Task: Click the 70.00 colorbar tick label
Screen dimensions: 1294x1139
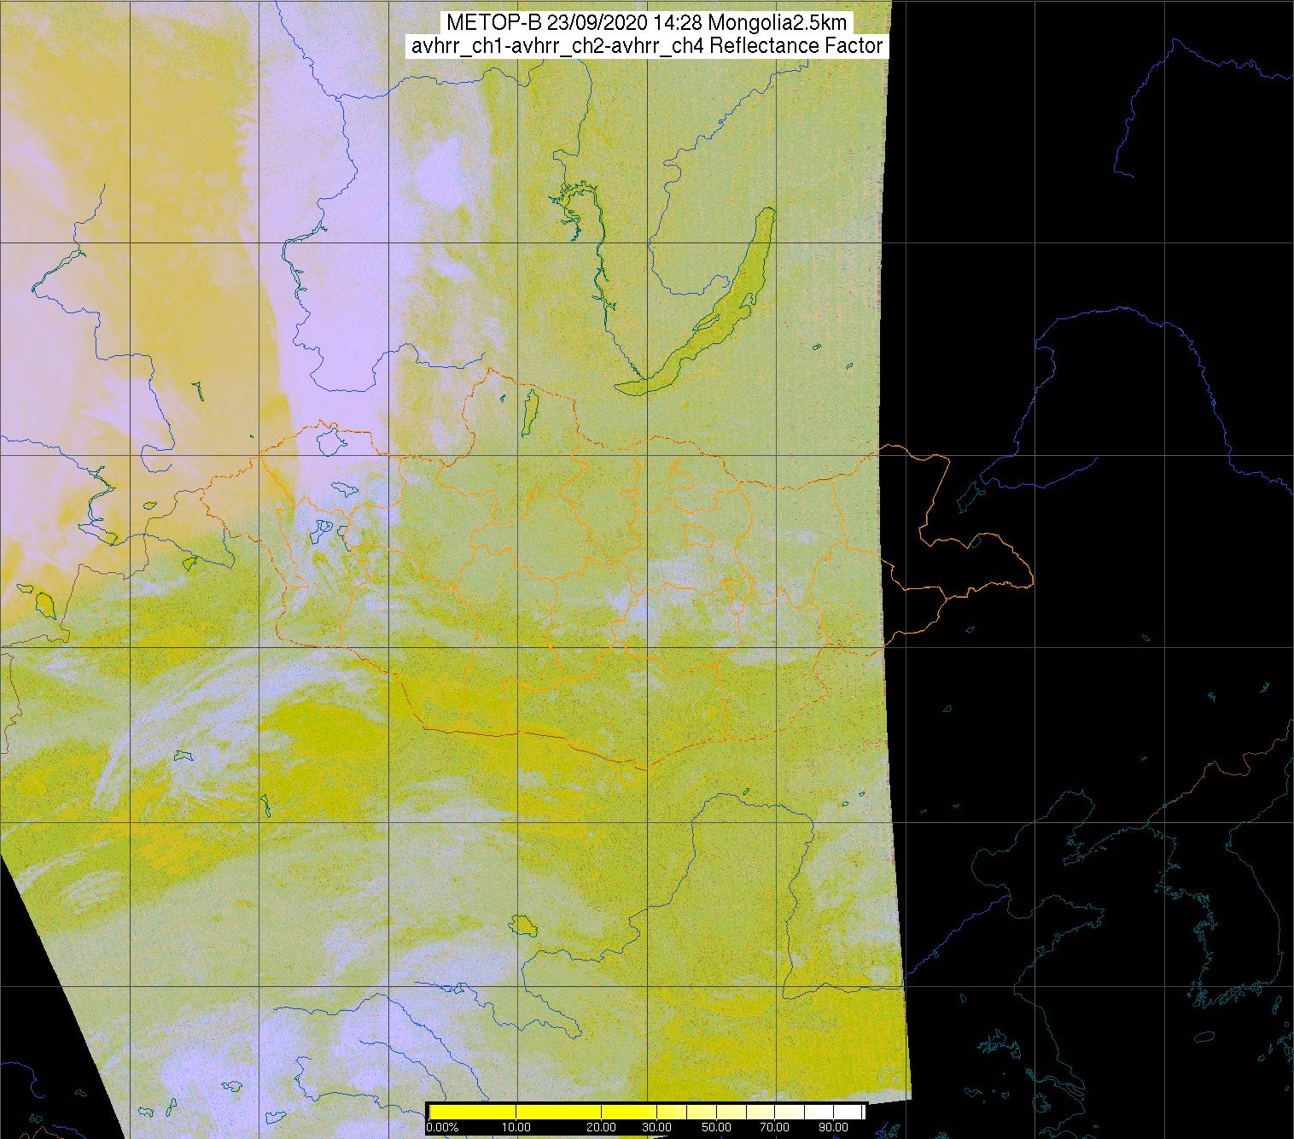Action: coord(774,1128)
